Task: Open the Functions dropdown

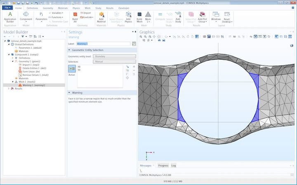Action: [x=56, y=17]
